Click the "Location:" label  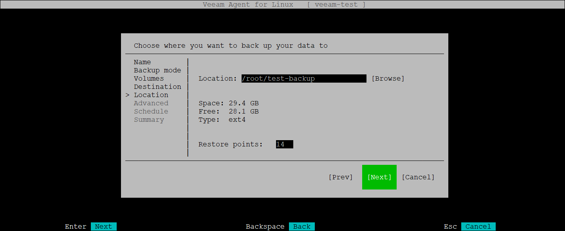218,78
